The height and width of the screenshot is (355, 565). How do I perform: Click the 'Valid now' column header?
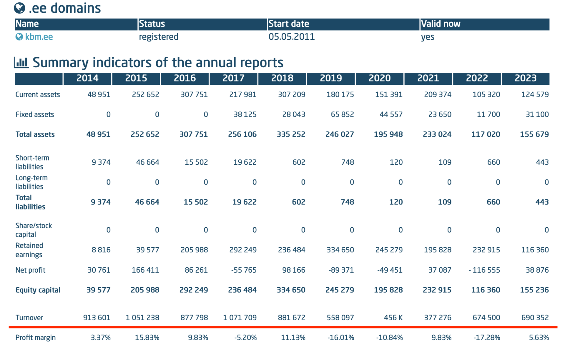click(x=441, y=24)
